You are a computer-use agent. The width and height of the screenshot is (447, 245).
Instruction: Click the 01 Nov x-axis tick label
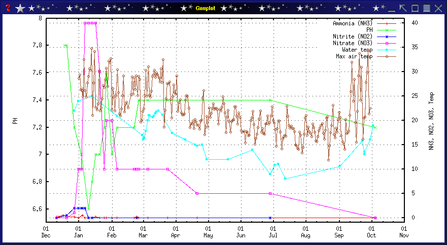403,232
